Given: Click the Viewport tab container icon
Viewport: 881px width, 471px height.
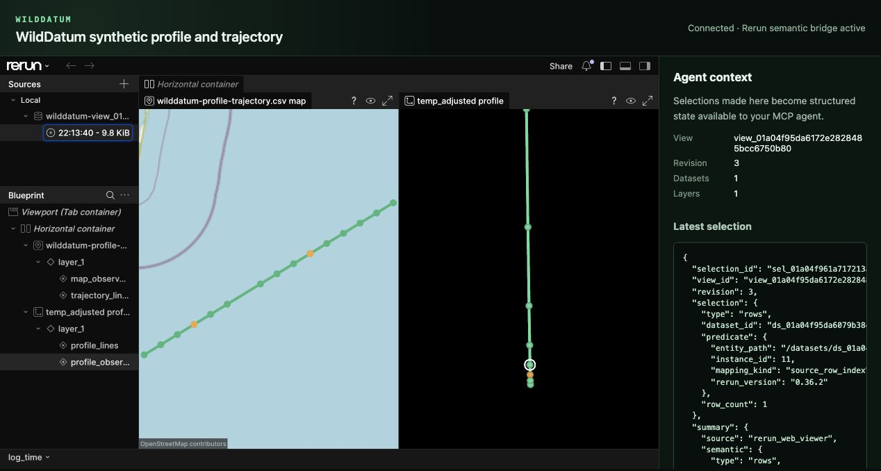Looking at the screenshot, I should click(x=13, y=212).
